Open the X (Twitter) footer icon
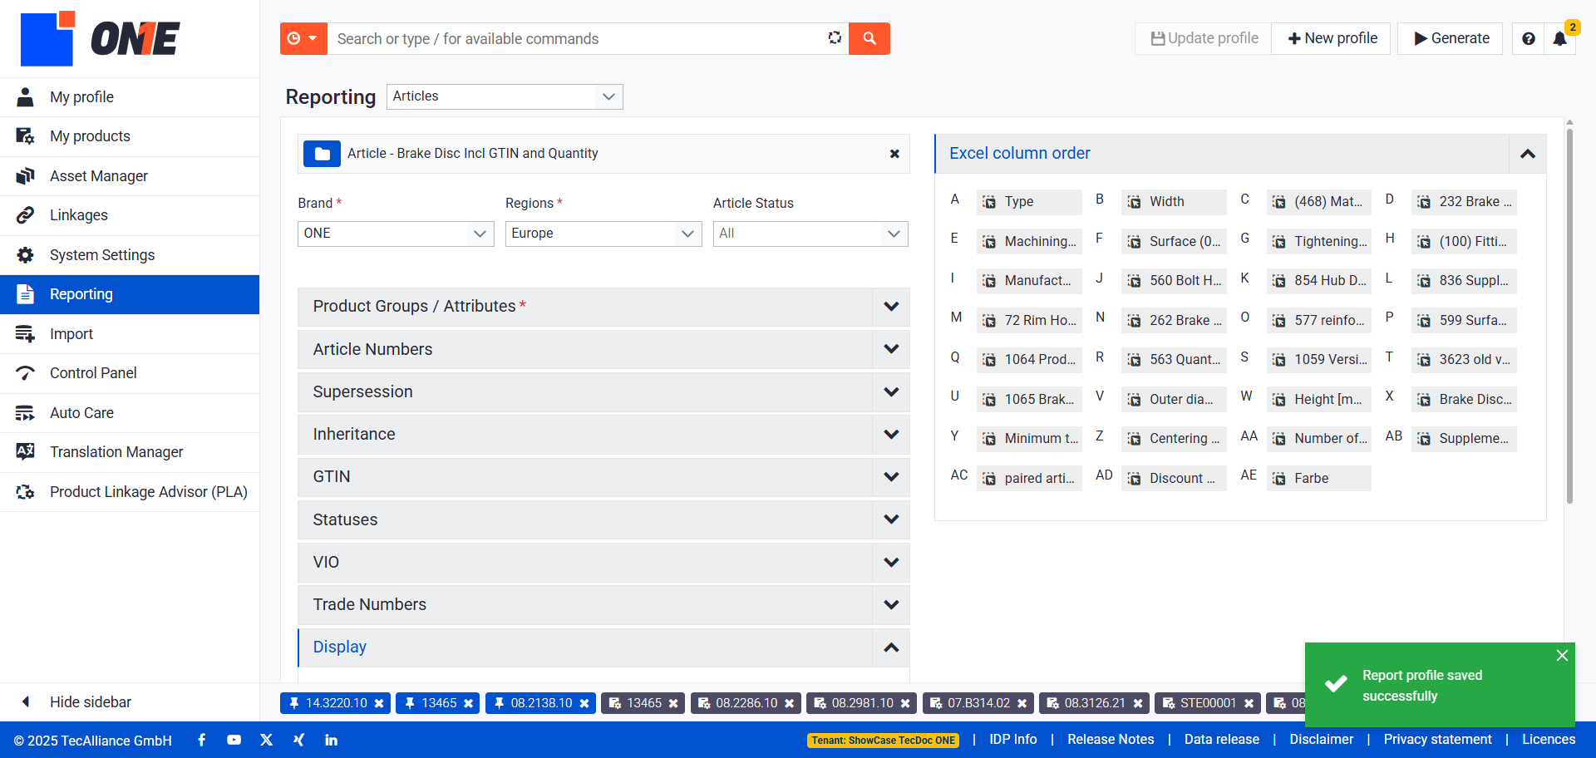 click(266, 740)
